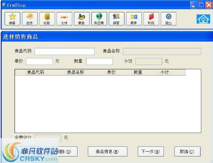Viewport: 213px width, 163px height.
Task: Open the 供应商 supplier globe icon
Action: click(99, 19)
